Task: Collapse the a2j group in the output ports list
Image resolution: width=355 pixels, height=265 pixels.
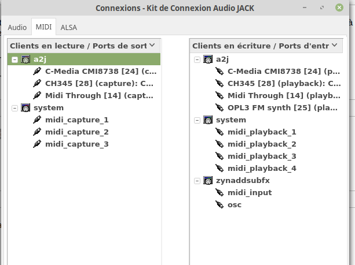Action: [14, 59]
